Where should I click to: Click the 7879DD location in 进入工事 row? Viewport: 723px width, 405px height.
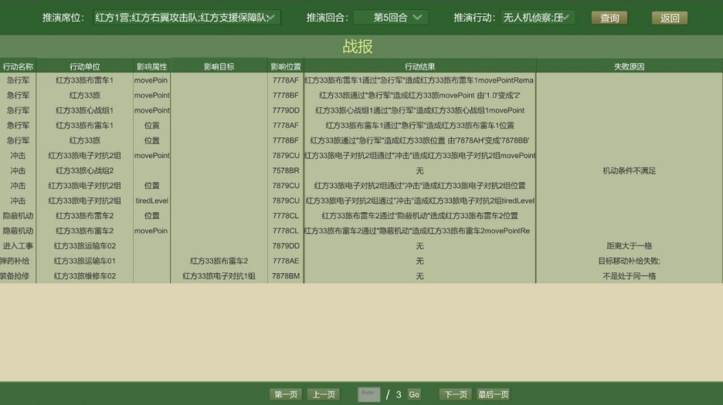point(285,245)
